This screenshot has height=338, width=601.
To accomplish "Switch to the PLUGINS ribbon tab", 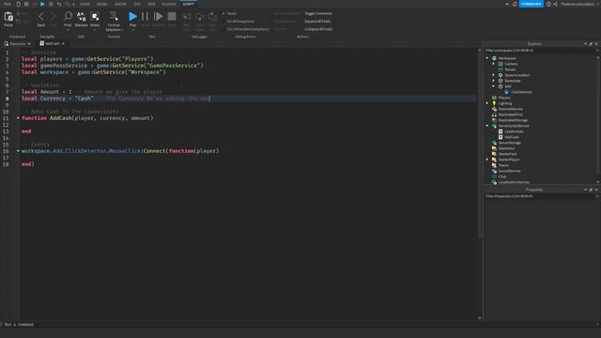I will pyautogui.click(x=169, y=4).
